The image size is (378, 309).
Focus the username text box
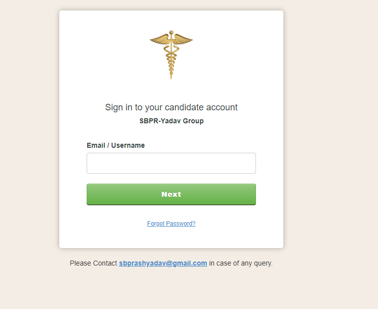point(171,163)
